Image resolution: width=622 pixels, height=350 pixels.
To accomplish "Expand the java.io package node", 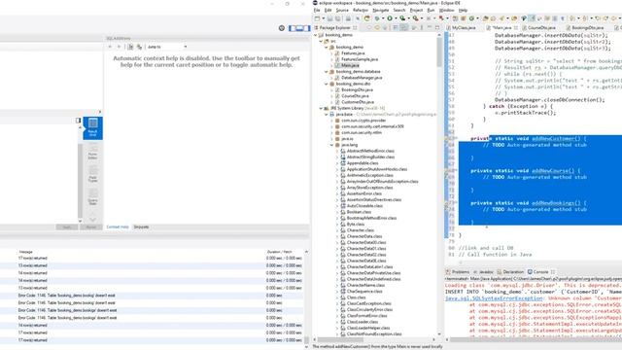I will [x=331, y=138].
